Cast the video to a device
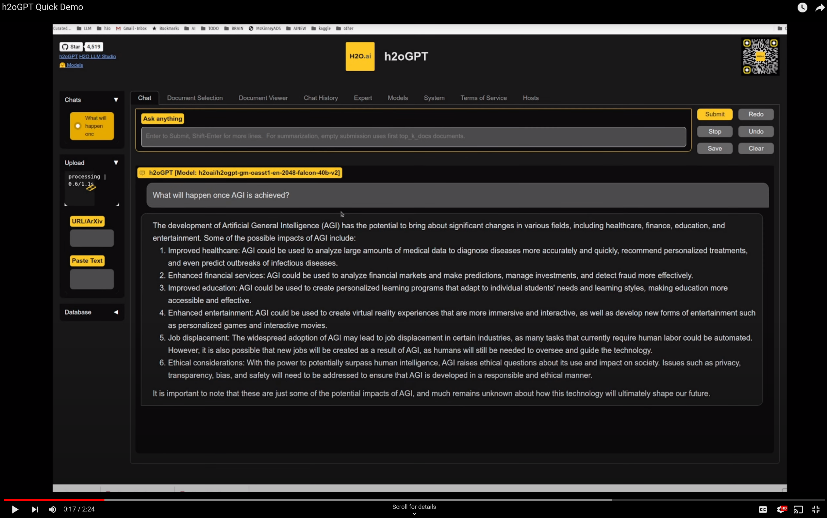This screenshot has height=518, width=827. pos(798,510)
